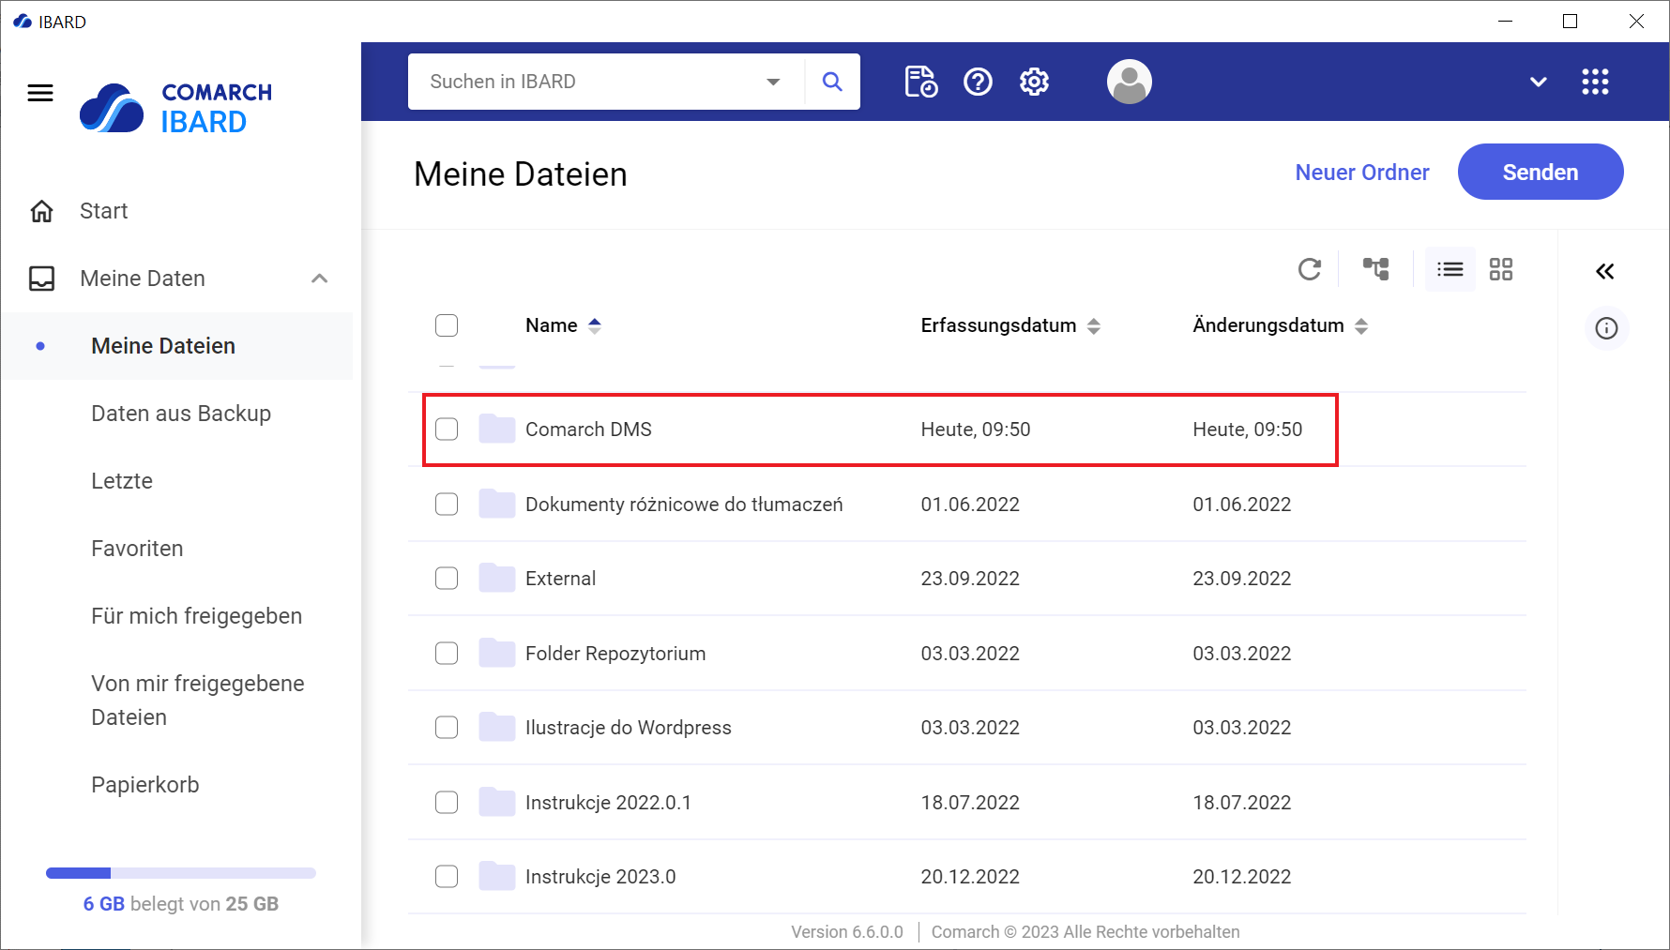Screen dimensions: 1670x950
Task: Click the storage usage progress bar
Action: (x=181, y=873)
